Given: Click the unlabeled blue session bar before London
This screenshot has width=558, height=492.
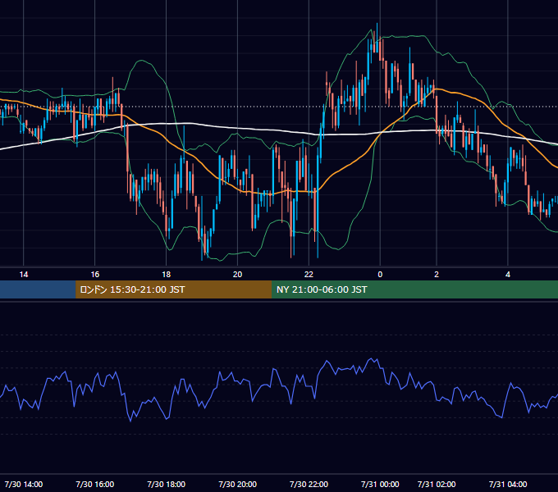Looking at the screenshot, I should 38,289.
